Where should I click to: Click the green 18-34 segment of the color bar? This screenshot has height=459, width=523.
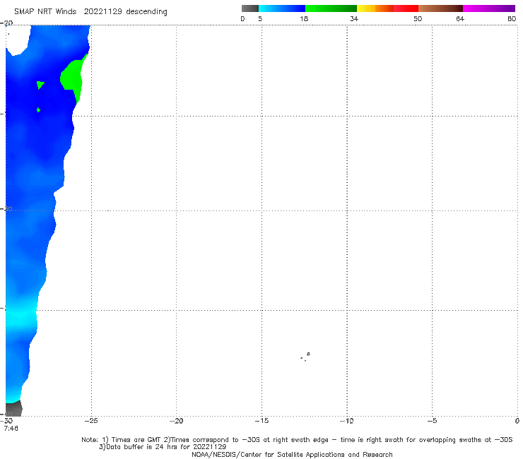331,8
